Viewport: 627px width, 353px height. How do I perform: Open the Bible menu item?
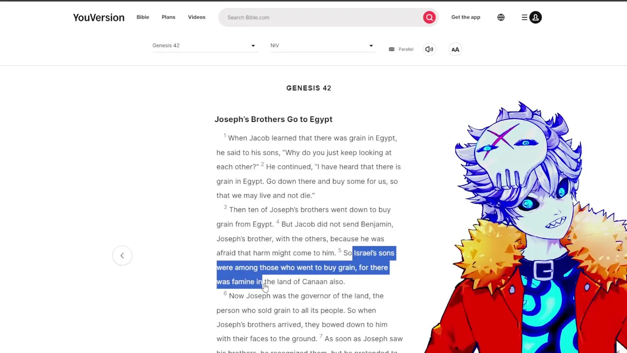(x=143, y=17)
